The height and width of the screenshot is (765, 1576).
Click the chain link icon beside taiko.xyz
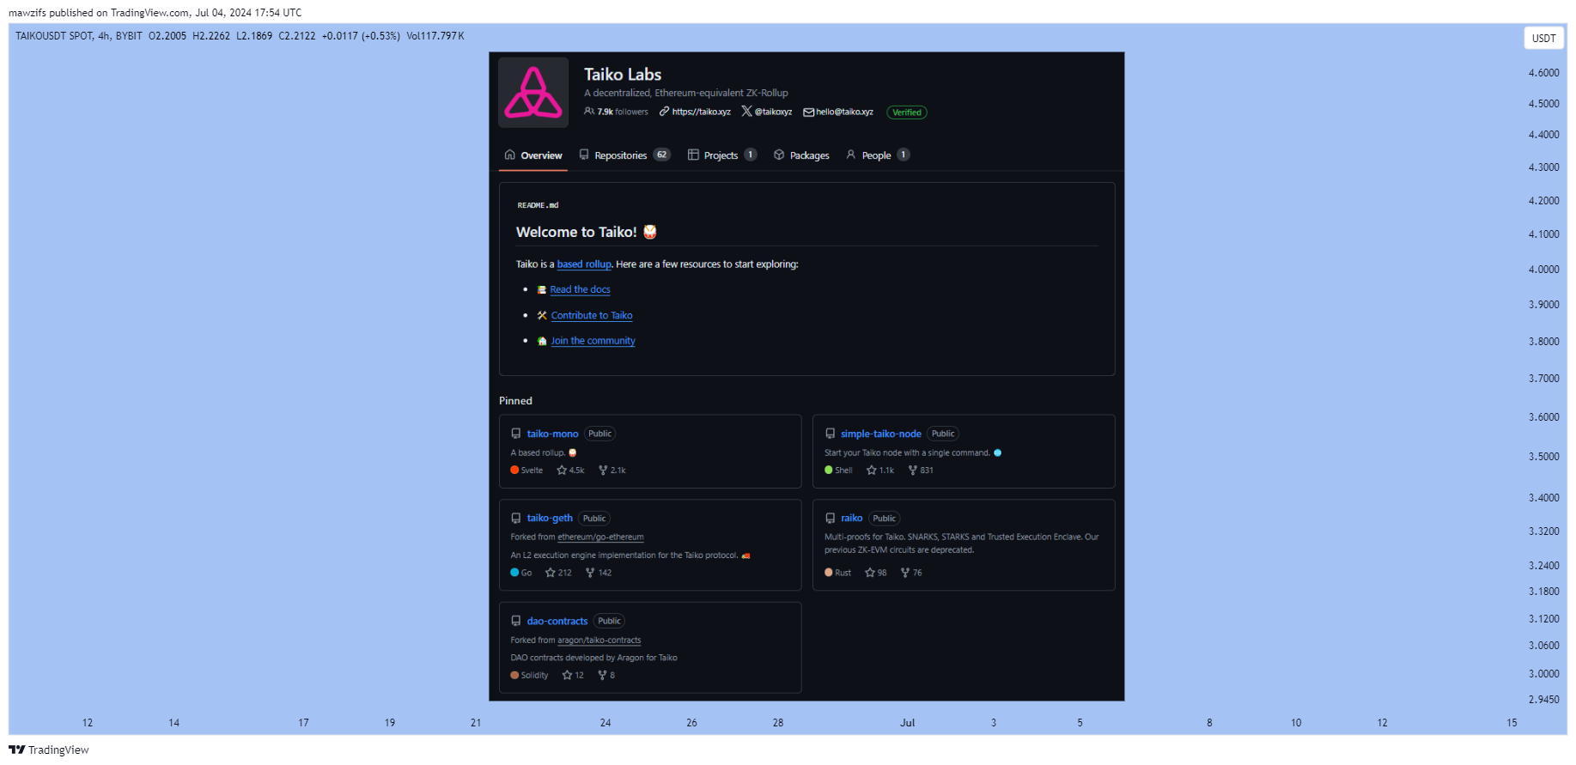click(664, 112)
